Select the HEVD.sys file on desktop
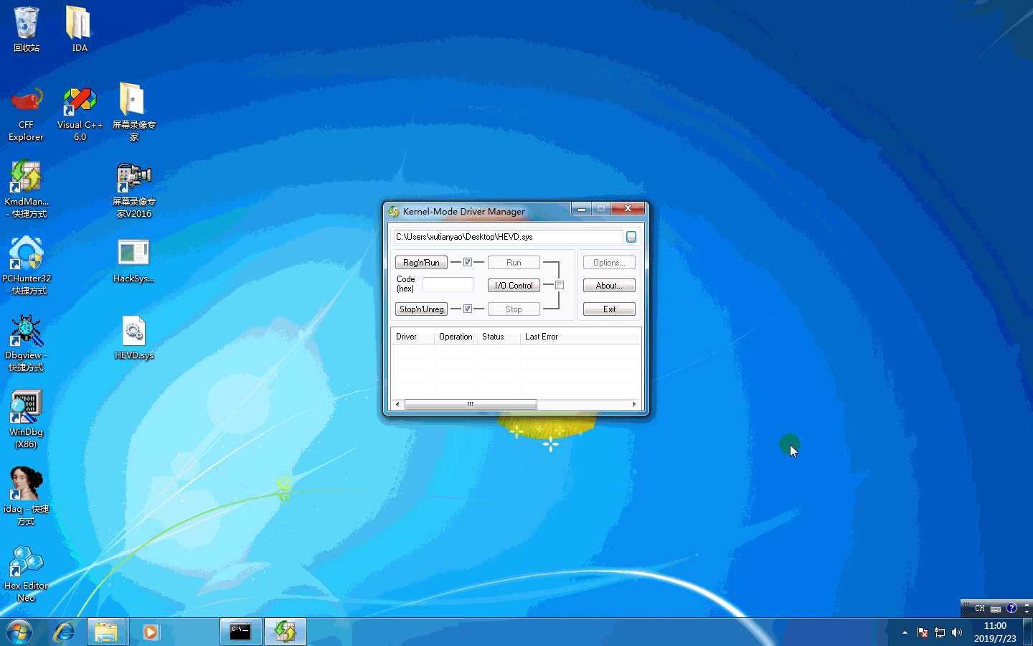1033x646 pixels. tap(133, 337)
